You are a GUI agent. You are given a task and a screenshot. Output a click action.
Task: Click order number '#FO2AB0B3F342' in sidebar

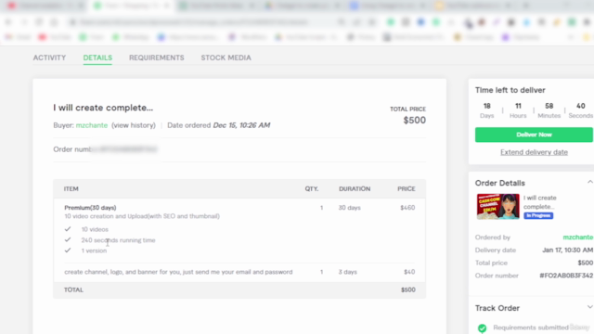point(566,276)
